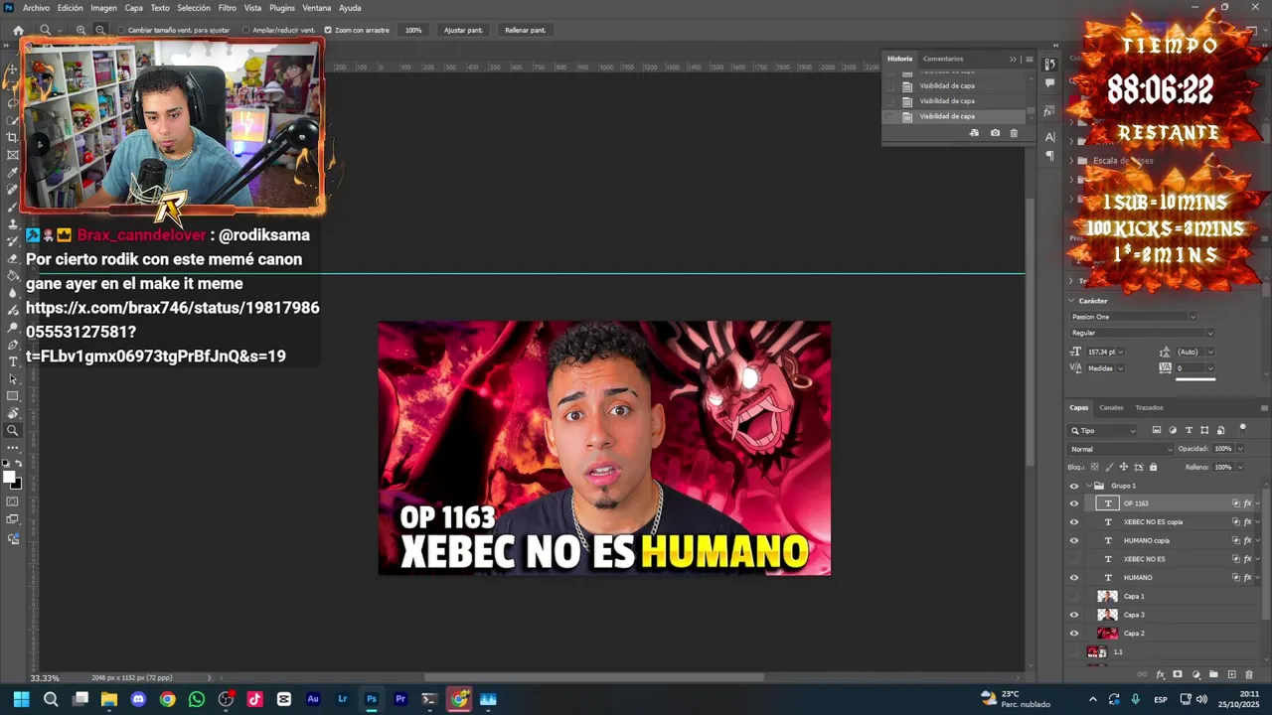Hide the XEBEC NO ES copia layer
The width and height of the screenshot is (1272, 715).
(1073, 522)
